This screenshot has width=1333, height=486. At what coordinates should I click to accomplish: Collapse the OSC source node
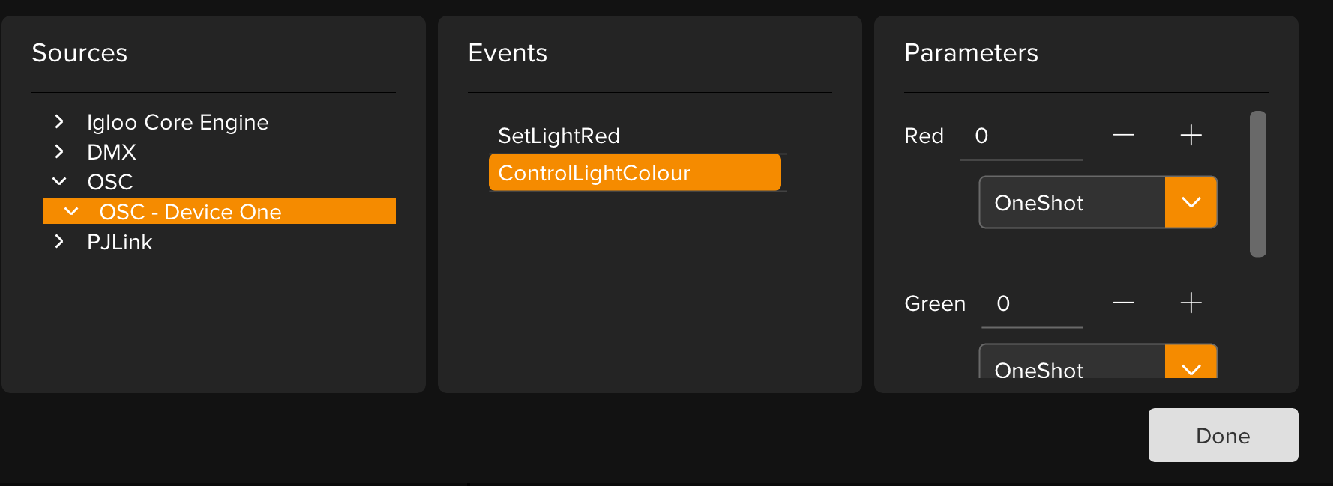59,182
